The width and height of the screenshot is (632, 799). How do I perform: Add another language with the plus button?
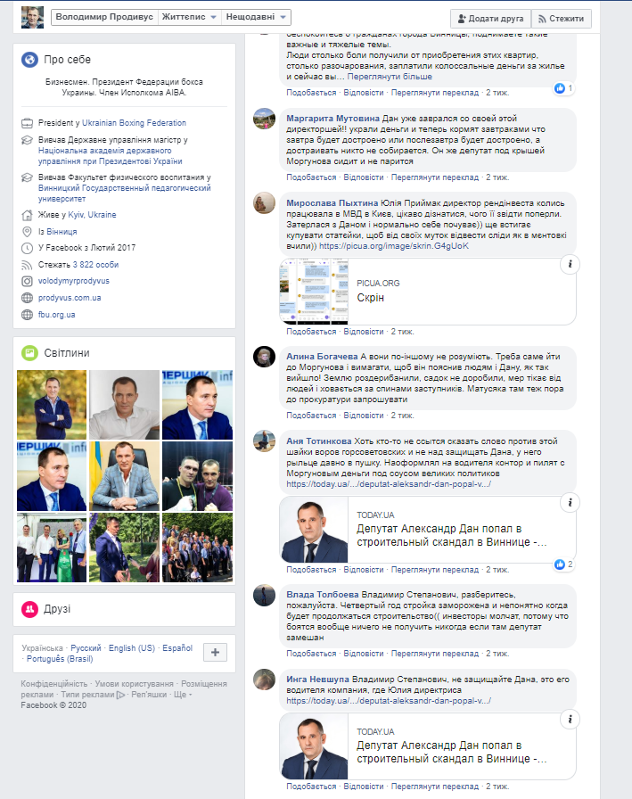216,652
